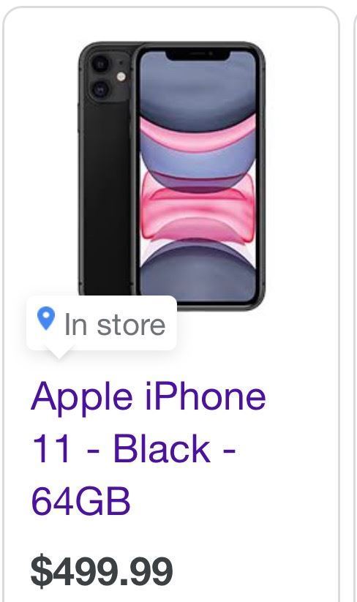Image resolution: width=357 pixels, height=602 pixels.
Task: Click the $499.99 price text
Action: [102, 572]
